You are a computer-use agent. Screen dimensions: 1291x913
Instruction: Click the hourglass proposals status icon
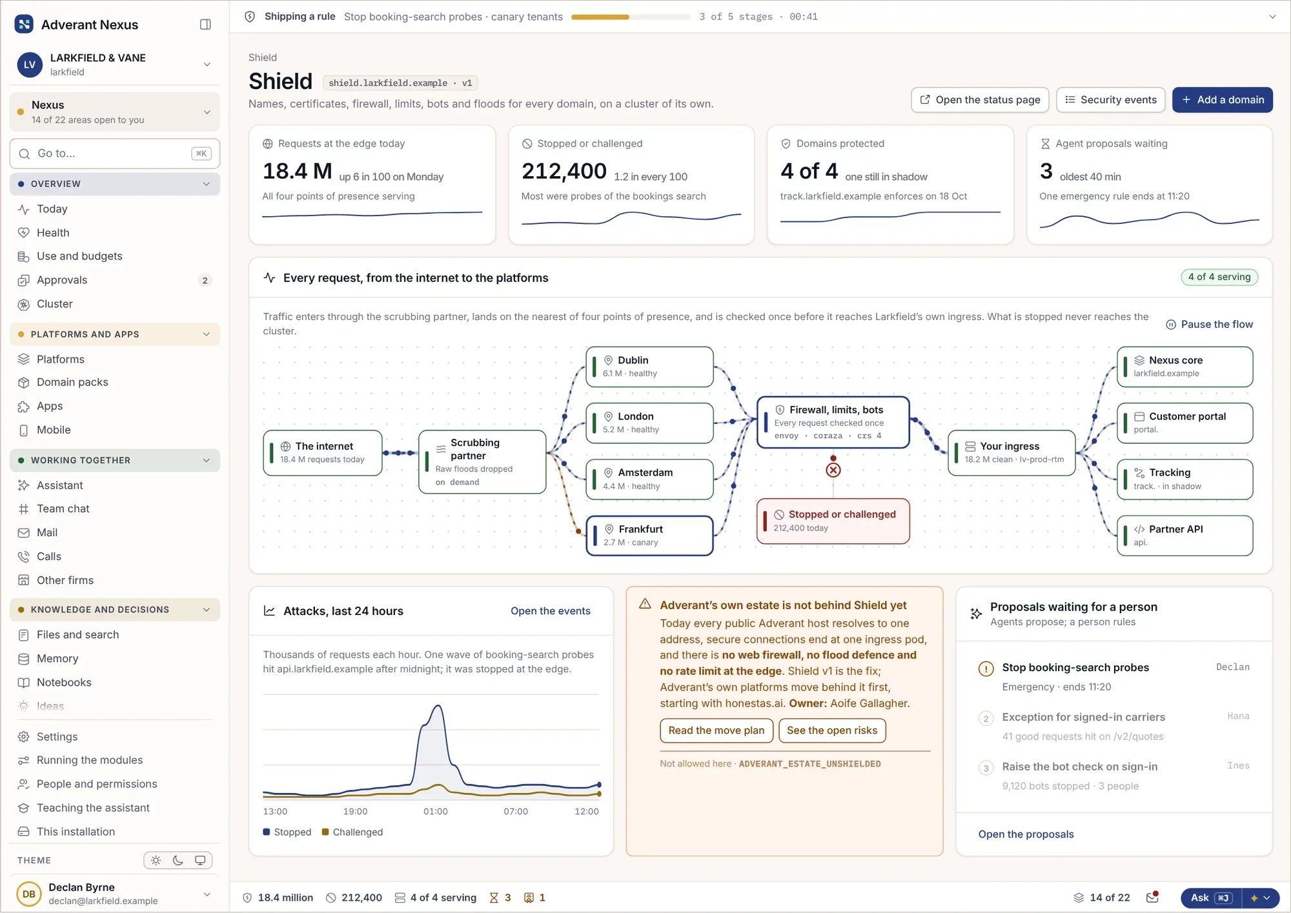[x=494, y=898]
